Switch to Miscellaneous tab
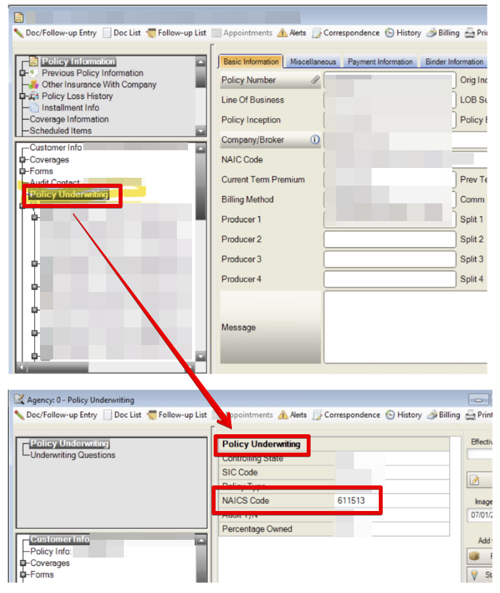 (x=313, y=62)
